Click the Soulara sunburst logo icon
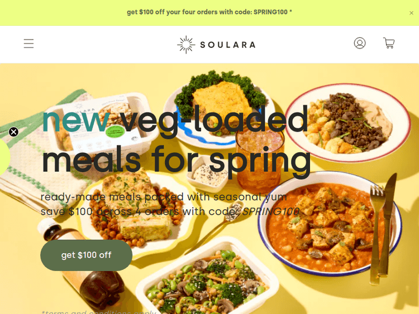The height and width of the screenshot is (314, 419). 186,45
